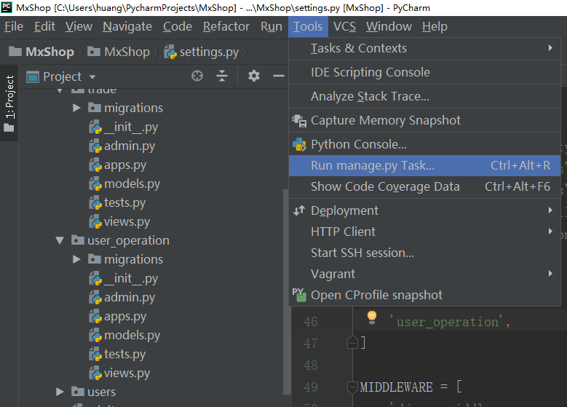Hide the Project panel with the minus icon
This screenshot has height=407, width=567.
[x=279, y=76]
